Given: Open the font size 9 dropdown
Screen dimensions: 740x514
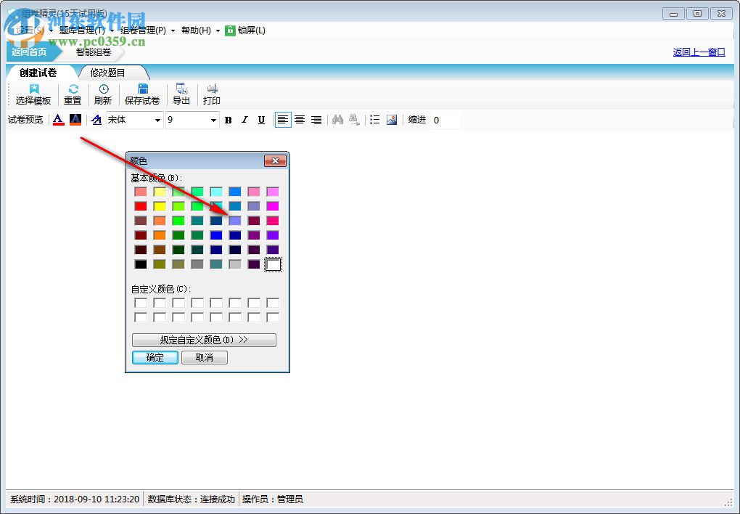Looking at the screenshot, I should 213,121.
